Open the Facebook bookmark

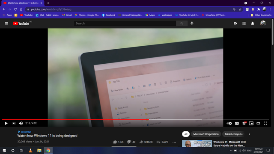pyautogui.click(x=108, y=15)
